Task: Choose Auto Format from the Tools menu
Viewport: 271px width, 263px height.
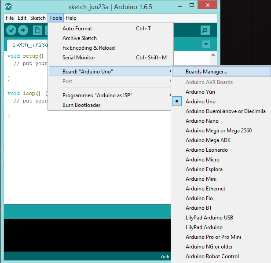Action: [111, 29]
